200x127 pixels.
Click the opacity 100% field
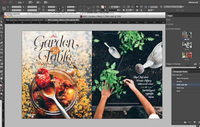(x=129, y=10)
